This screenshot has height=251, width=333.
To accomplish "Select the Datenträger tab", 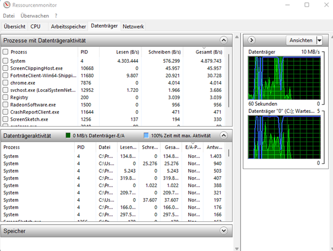I will (104, 26).
